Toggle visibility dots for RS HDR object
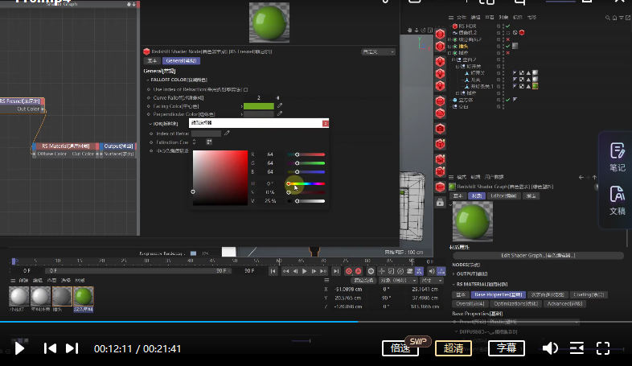 [499, 26]
